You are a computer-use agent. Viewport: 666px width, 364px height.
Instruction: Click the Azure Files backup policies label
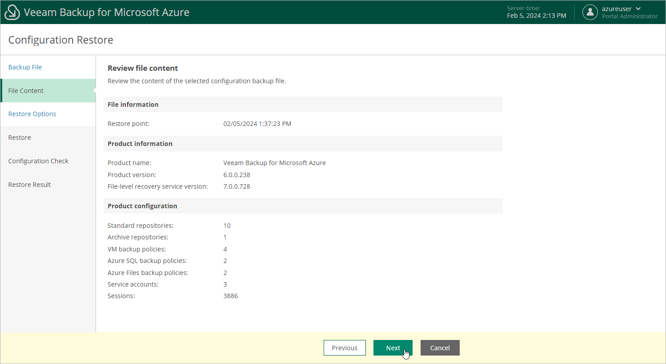coord(148,273)
